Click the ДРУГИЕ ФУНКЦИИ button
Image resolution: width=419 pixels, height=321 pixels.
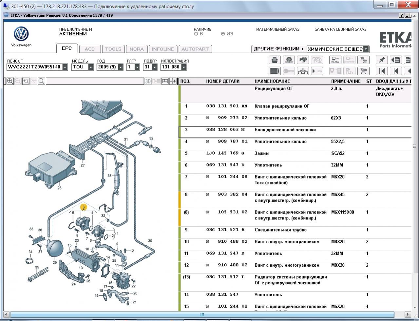(x=279, y=49)
